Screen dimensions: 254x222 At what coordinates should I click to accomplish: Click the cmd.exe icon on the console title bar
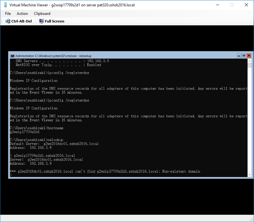click(x=12, y=55)
